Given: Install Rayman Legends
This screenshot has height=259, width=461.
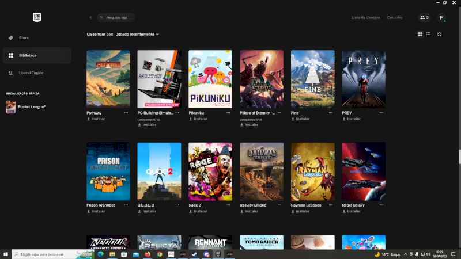Looking at the screenshot, I should click(300, 211).
